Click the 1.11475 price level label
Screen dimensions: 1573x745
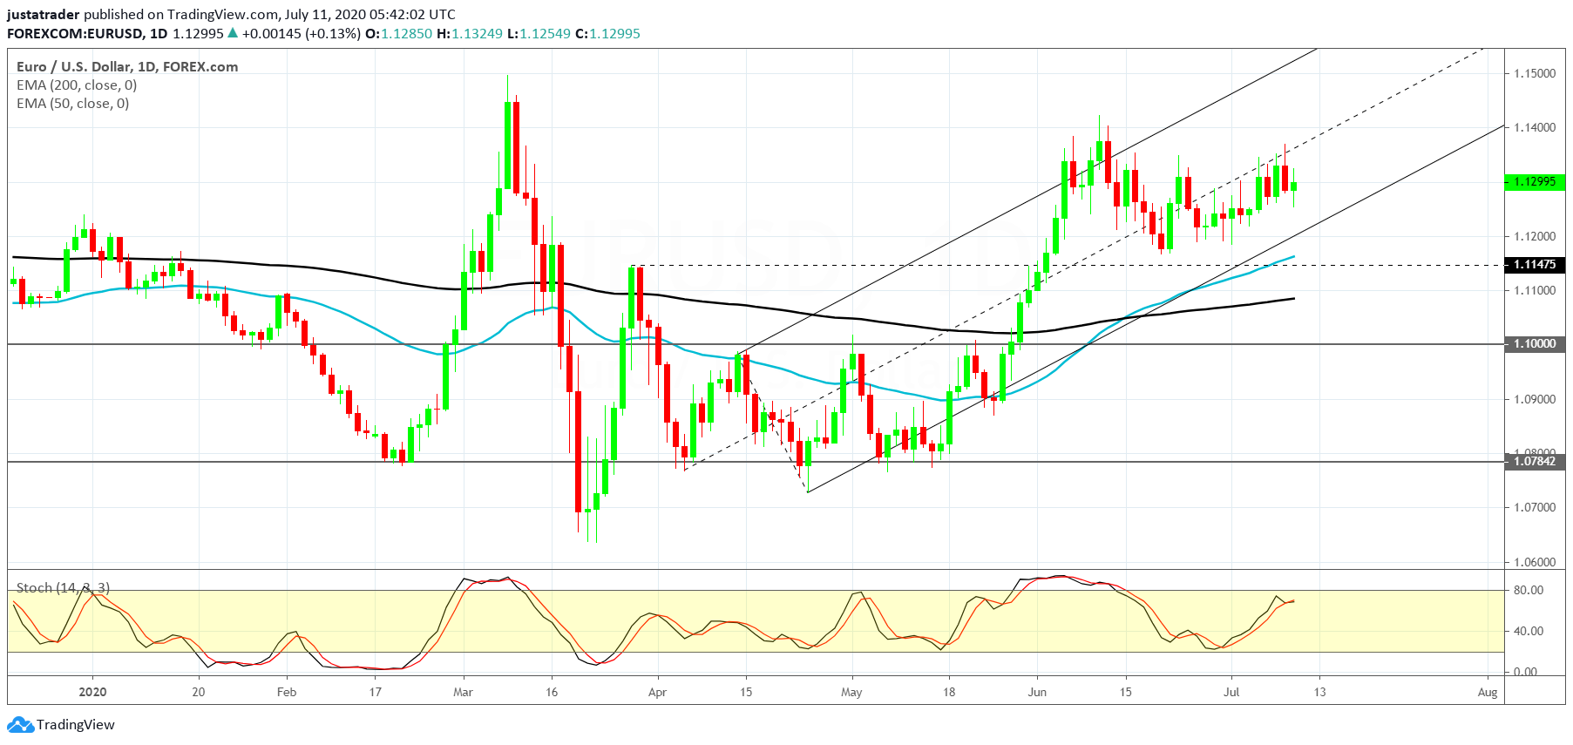click(x=1535, y=264)
